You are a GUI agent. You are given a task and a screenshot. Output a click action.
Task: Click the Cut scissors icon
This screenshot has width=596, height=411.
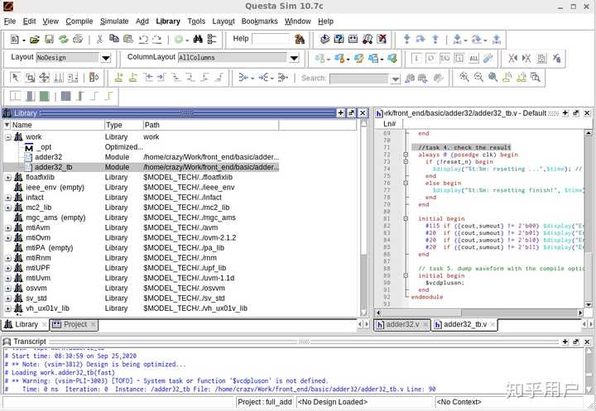coord(100,39)
